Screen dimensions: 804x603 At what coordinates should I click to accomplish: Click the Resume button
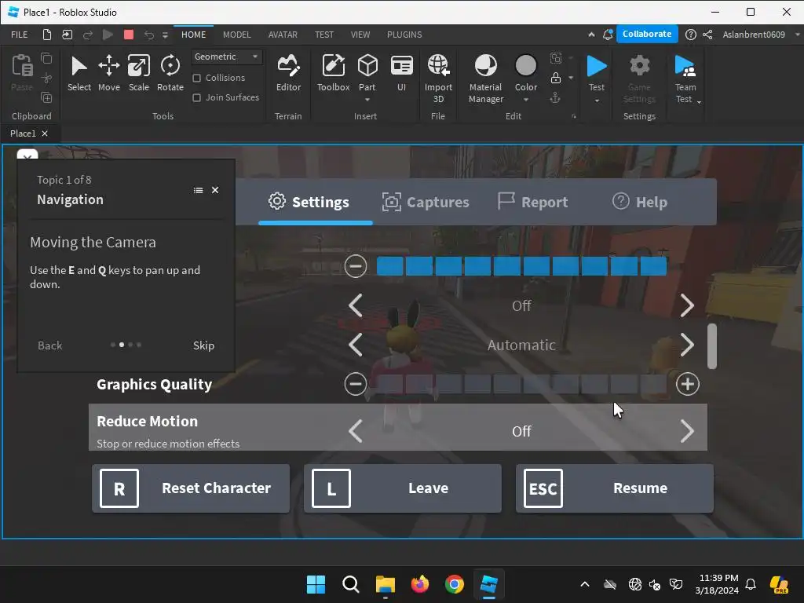click(614, 488)
